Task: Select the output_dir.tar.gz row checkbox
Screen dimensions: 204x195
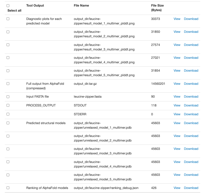Action: [x=8, y=84]
